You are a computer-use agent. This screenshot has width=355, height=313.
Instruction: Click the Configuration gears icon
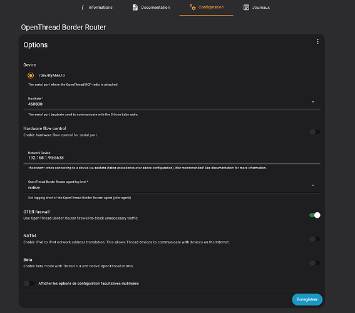click(x=192, y=7)
